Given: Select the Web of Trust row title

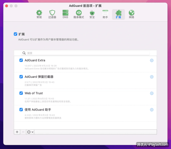Looking at the screenshot, I should pos(34,93).
